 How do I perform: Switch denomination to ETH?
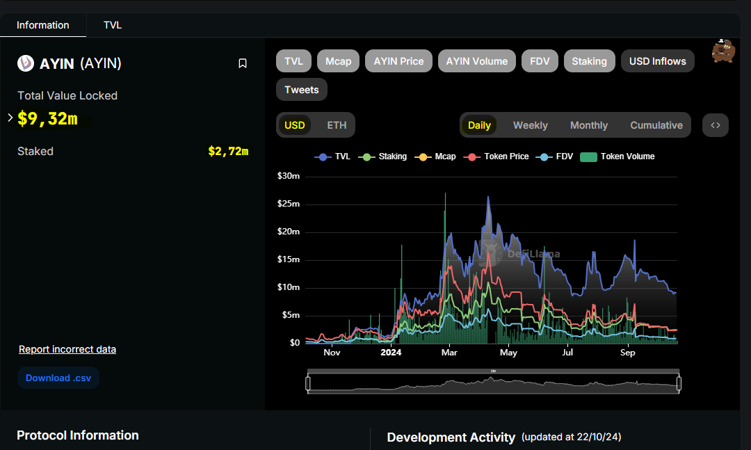[x=337, y=125]
